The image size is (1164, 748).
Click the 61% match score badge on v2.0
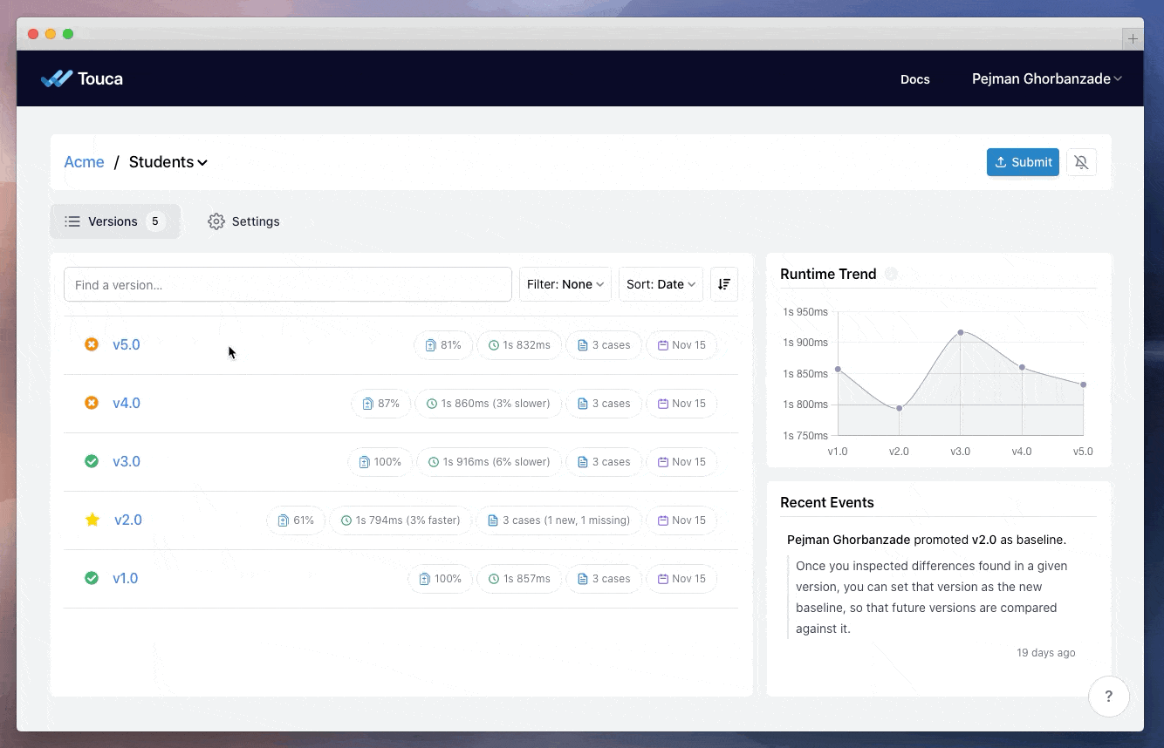click(x=296, y=520)
